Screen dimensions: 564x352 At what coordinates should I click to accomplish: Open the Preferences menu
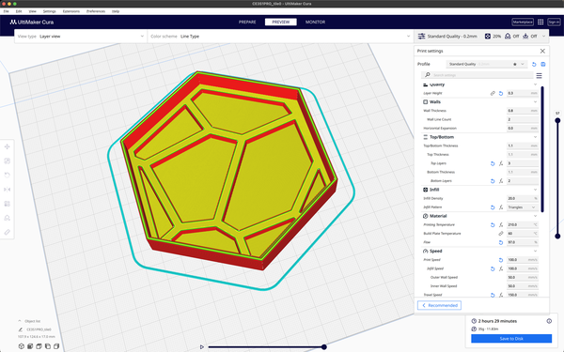point(96,11)
